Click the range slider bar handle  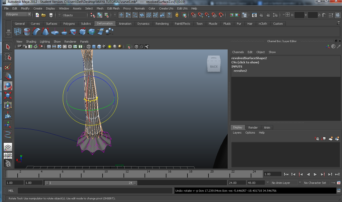[91, 183]
